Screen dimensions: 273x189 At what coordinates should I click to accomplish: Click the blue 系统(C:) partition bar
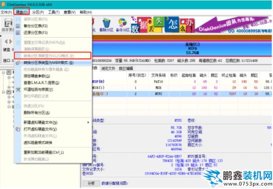point(182,49)
